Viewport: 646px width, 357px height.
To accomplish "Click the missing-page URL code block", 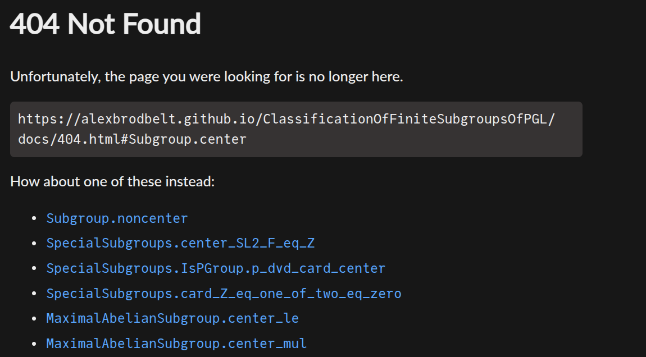I will click(296, 129).
